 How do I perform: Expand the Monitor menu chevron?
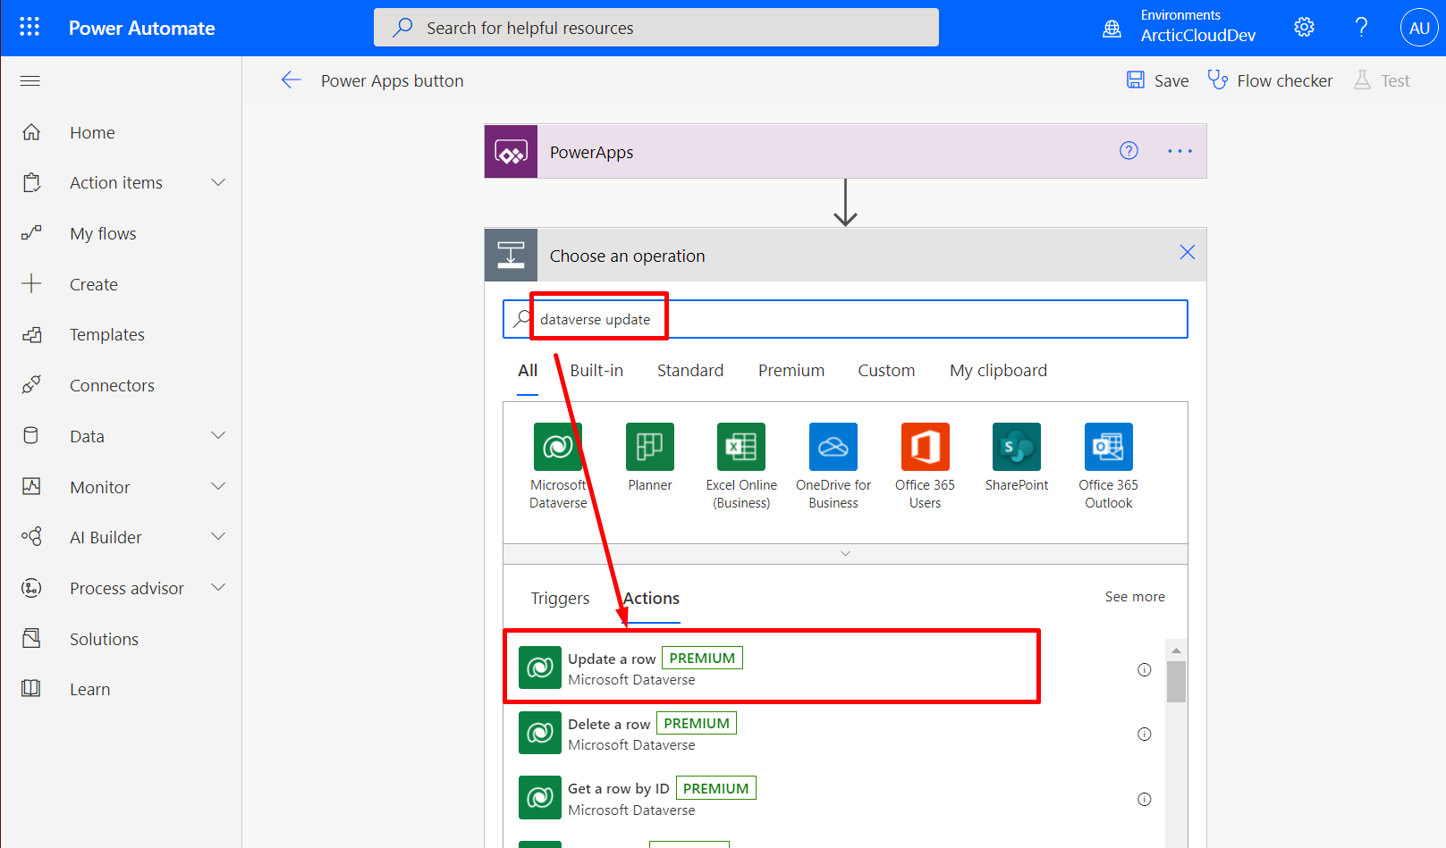pos(218,487)
